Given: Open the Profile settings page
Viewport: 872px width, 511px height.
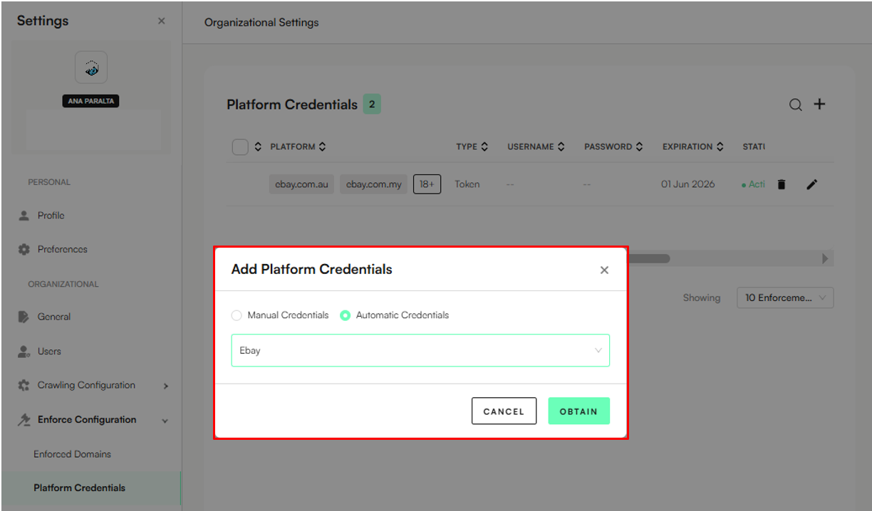Looking at the screenshot, I should coord(51,216).
